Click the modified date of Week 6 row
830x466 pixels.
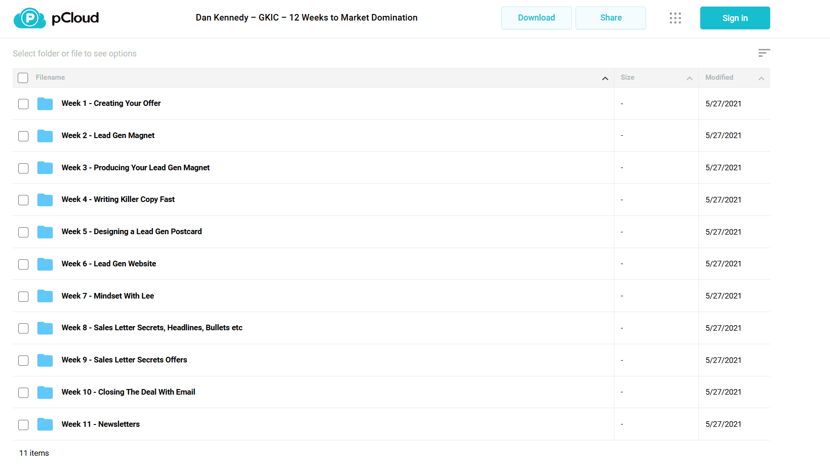pyautogui.click(x=724, y=264)
